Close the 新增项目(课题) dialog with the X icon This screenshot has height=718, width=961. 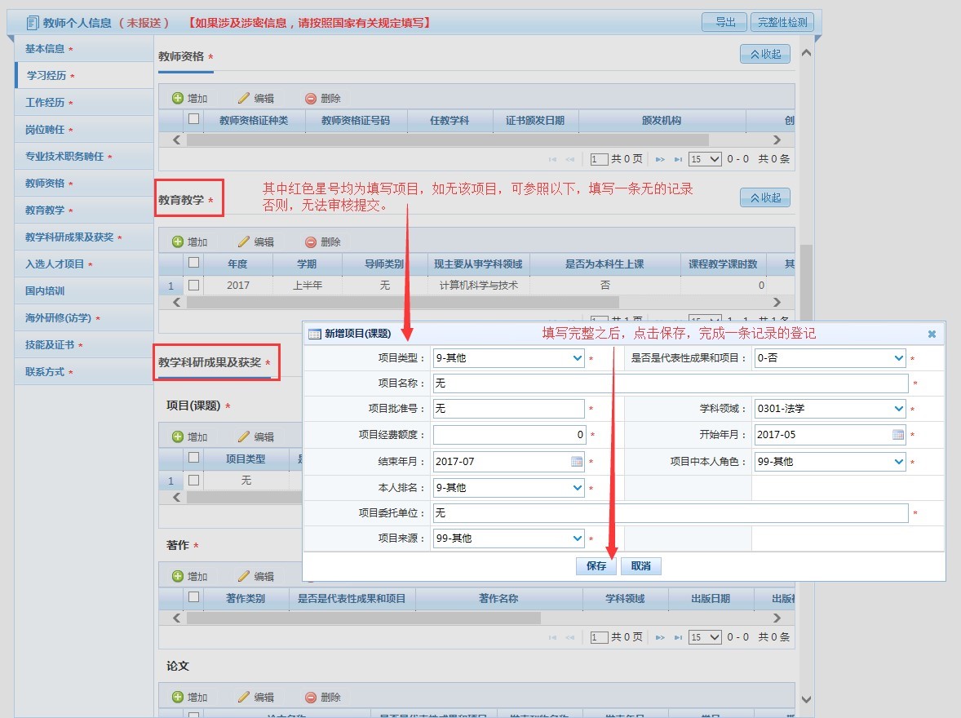click(x=932, y=334)
